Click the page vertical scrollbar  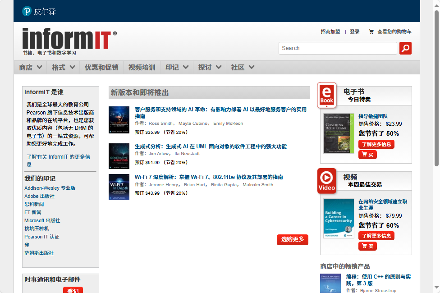437,88
